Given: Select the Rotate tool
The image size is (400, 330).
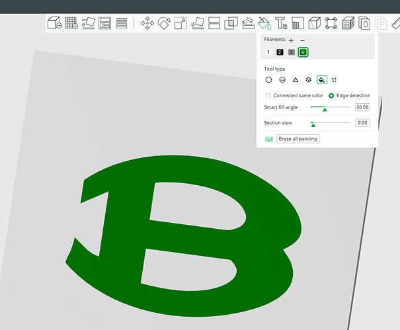Looking at the screenshot, I should [164, 23].
